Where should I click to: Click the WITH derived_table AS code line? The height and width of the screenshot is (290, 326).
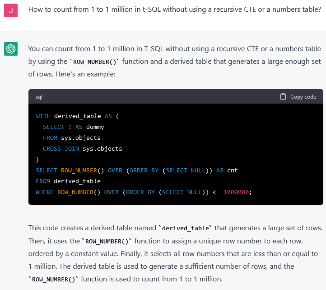(77, 116)
